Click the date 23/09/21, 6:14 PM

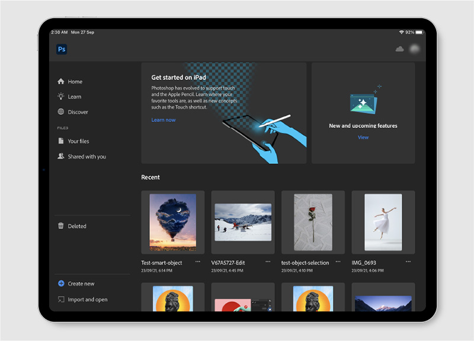click(156, 271)
